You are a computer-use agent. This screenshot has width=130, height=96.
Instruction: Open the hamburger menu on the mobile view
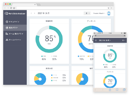[96, 40]
